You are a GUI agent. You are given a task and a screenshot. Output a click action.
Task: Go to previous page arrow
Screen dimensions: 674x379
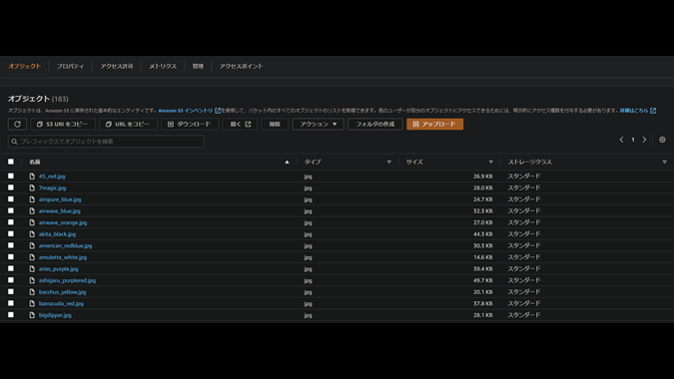point(621,140)
